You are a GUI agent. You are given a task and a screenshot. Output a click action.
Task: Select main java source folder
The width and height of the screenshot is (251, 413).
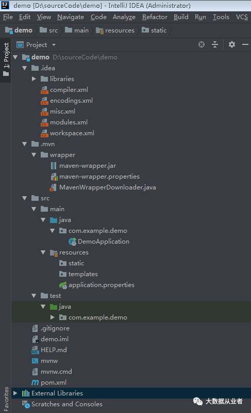65,220
